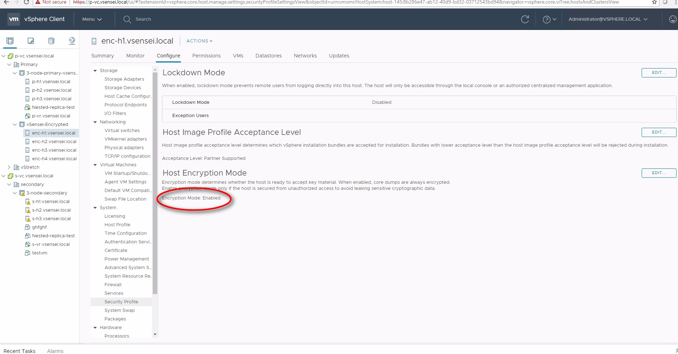The image size is (678, 354).
Task: Open the Menu dropdown
Action: pos(92,19)
